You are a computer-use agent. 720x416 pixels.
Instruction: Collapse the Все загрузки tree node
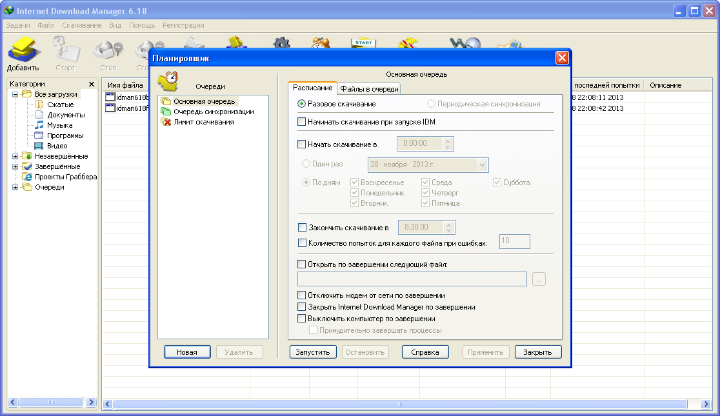point(15,94)
